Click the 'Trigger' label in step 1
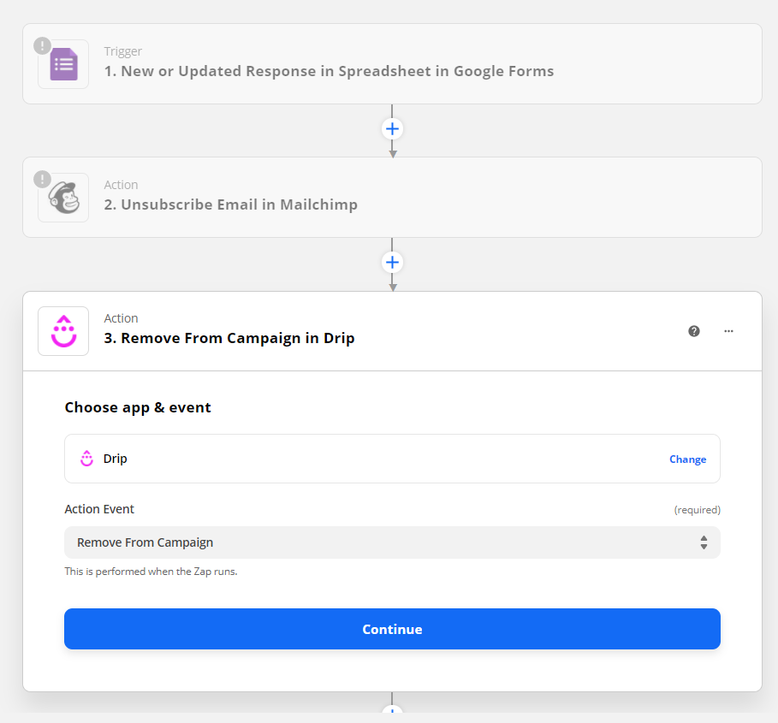 (x=122, y=51)
